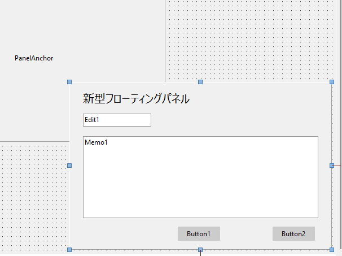Image resolution: width=342 pixels, height=256 pixels.
Task: Select the Button2 control
Action: point(293,234)
